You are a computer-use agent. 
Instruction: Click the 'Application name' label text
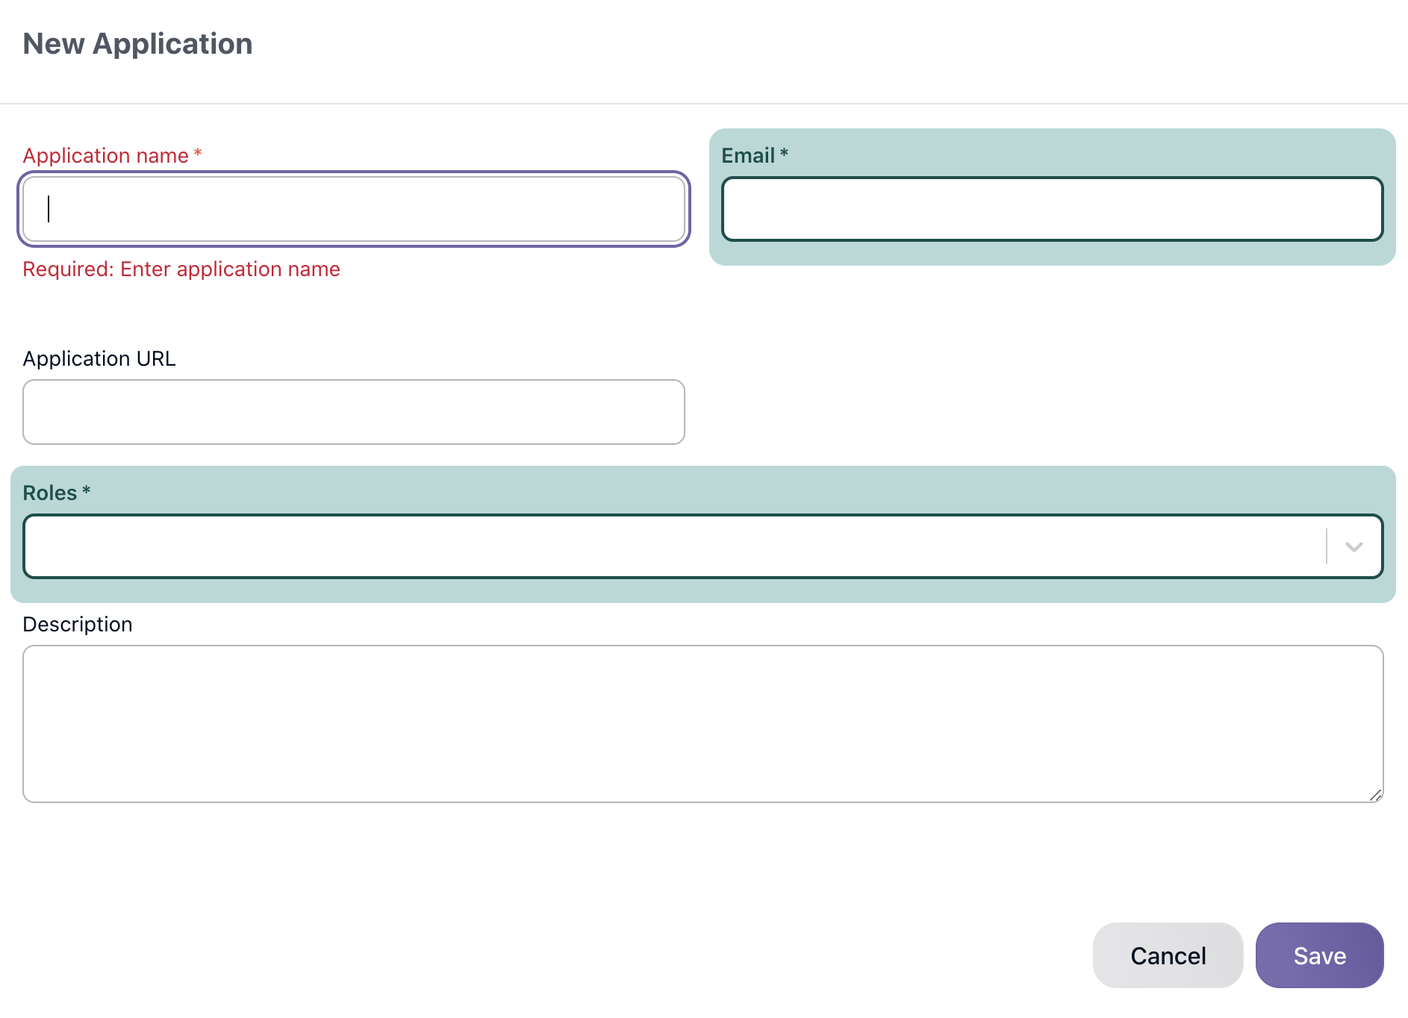tap(105, 155)
